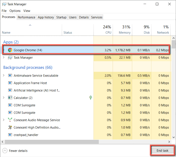
Task: Click the Application Frame Host icon
Action: (x=10, y=83)
